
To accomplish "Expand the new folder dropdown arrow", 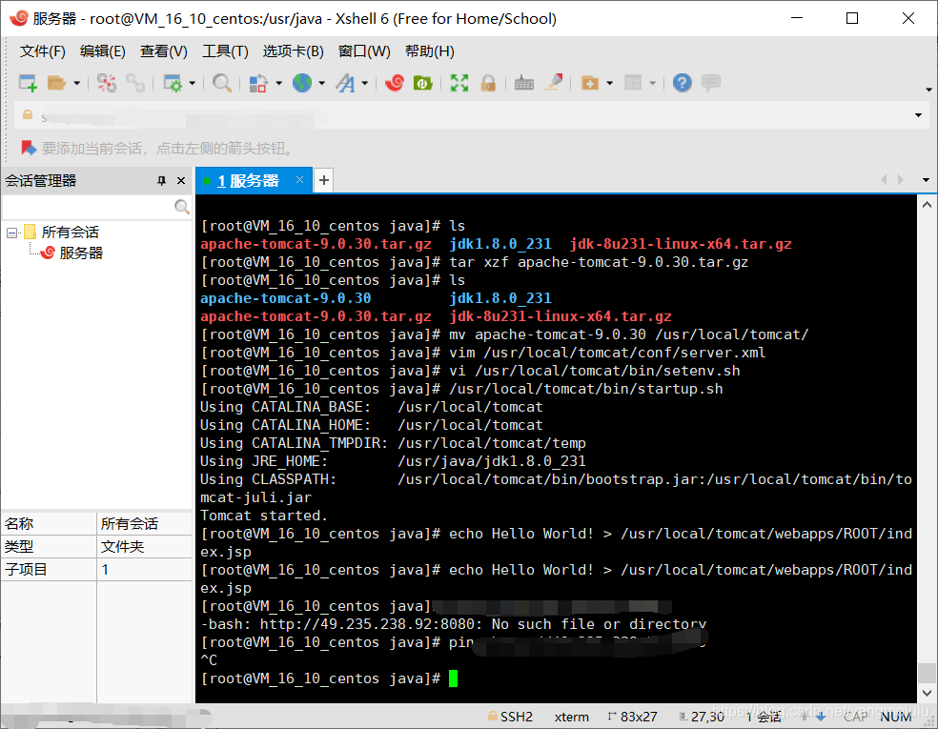I will 609,83.
